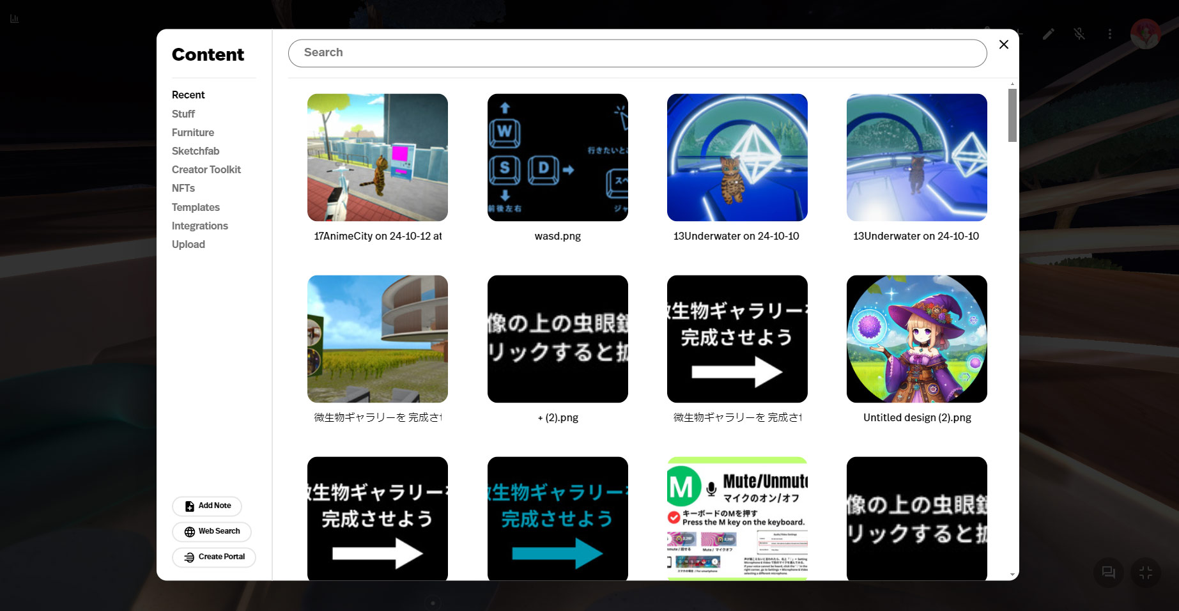The height and width of the screenshot is (611, 1179).
Task: Click the exit fullscreen icon
Action: [1145, 572]
